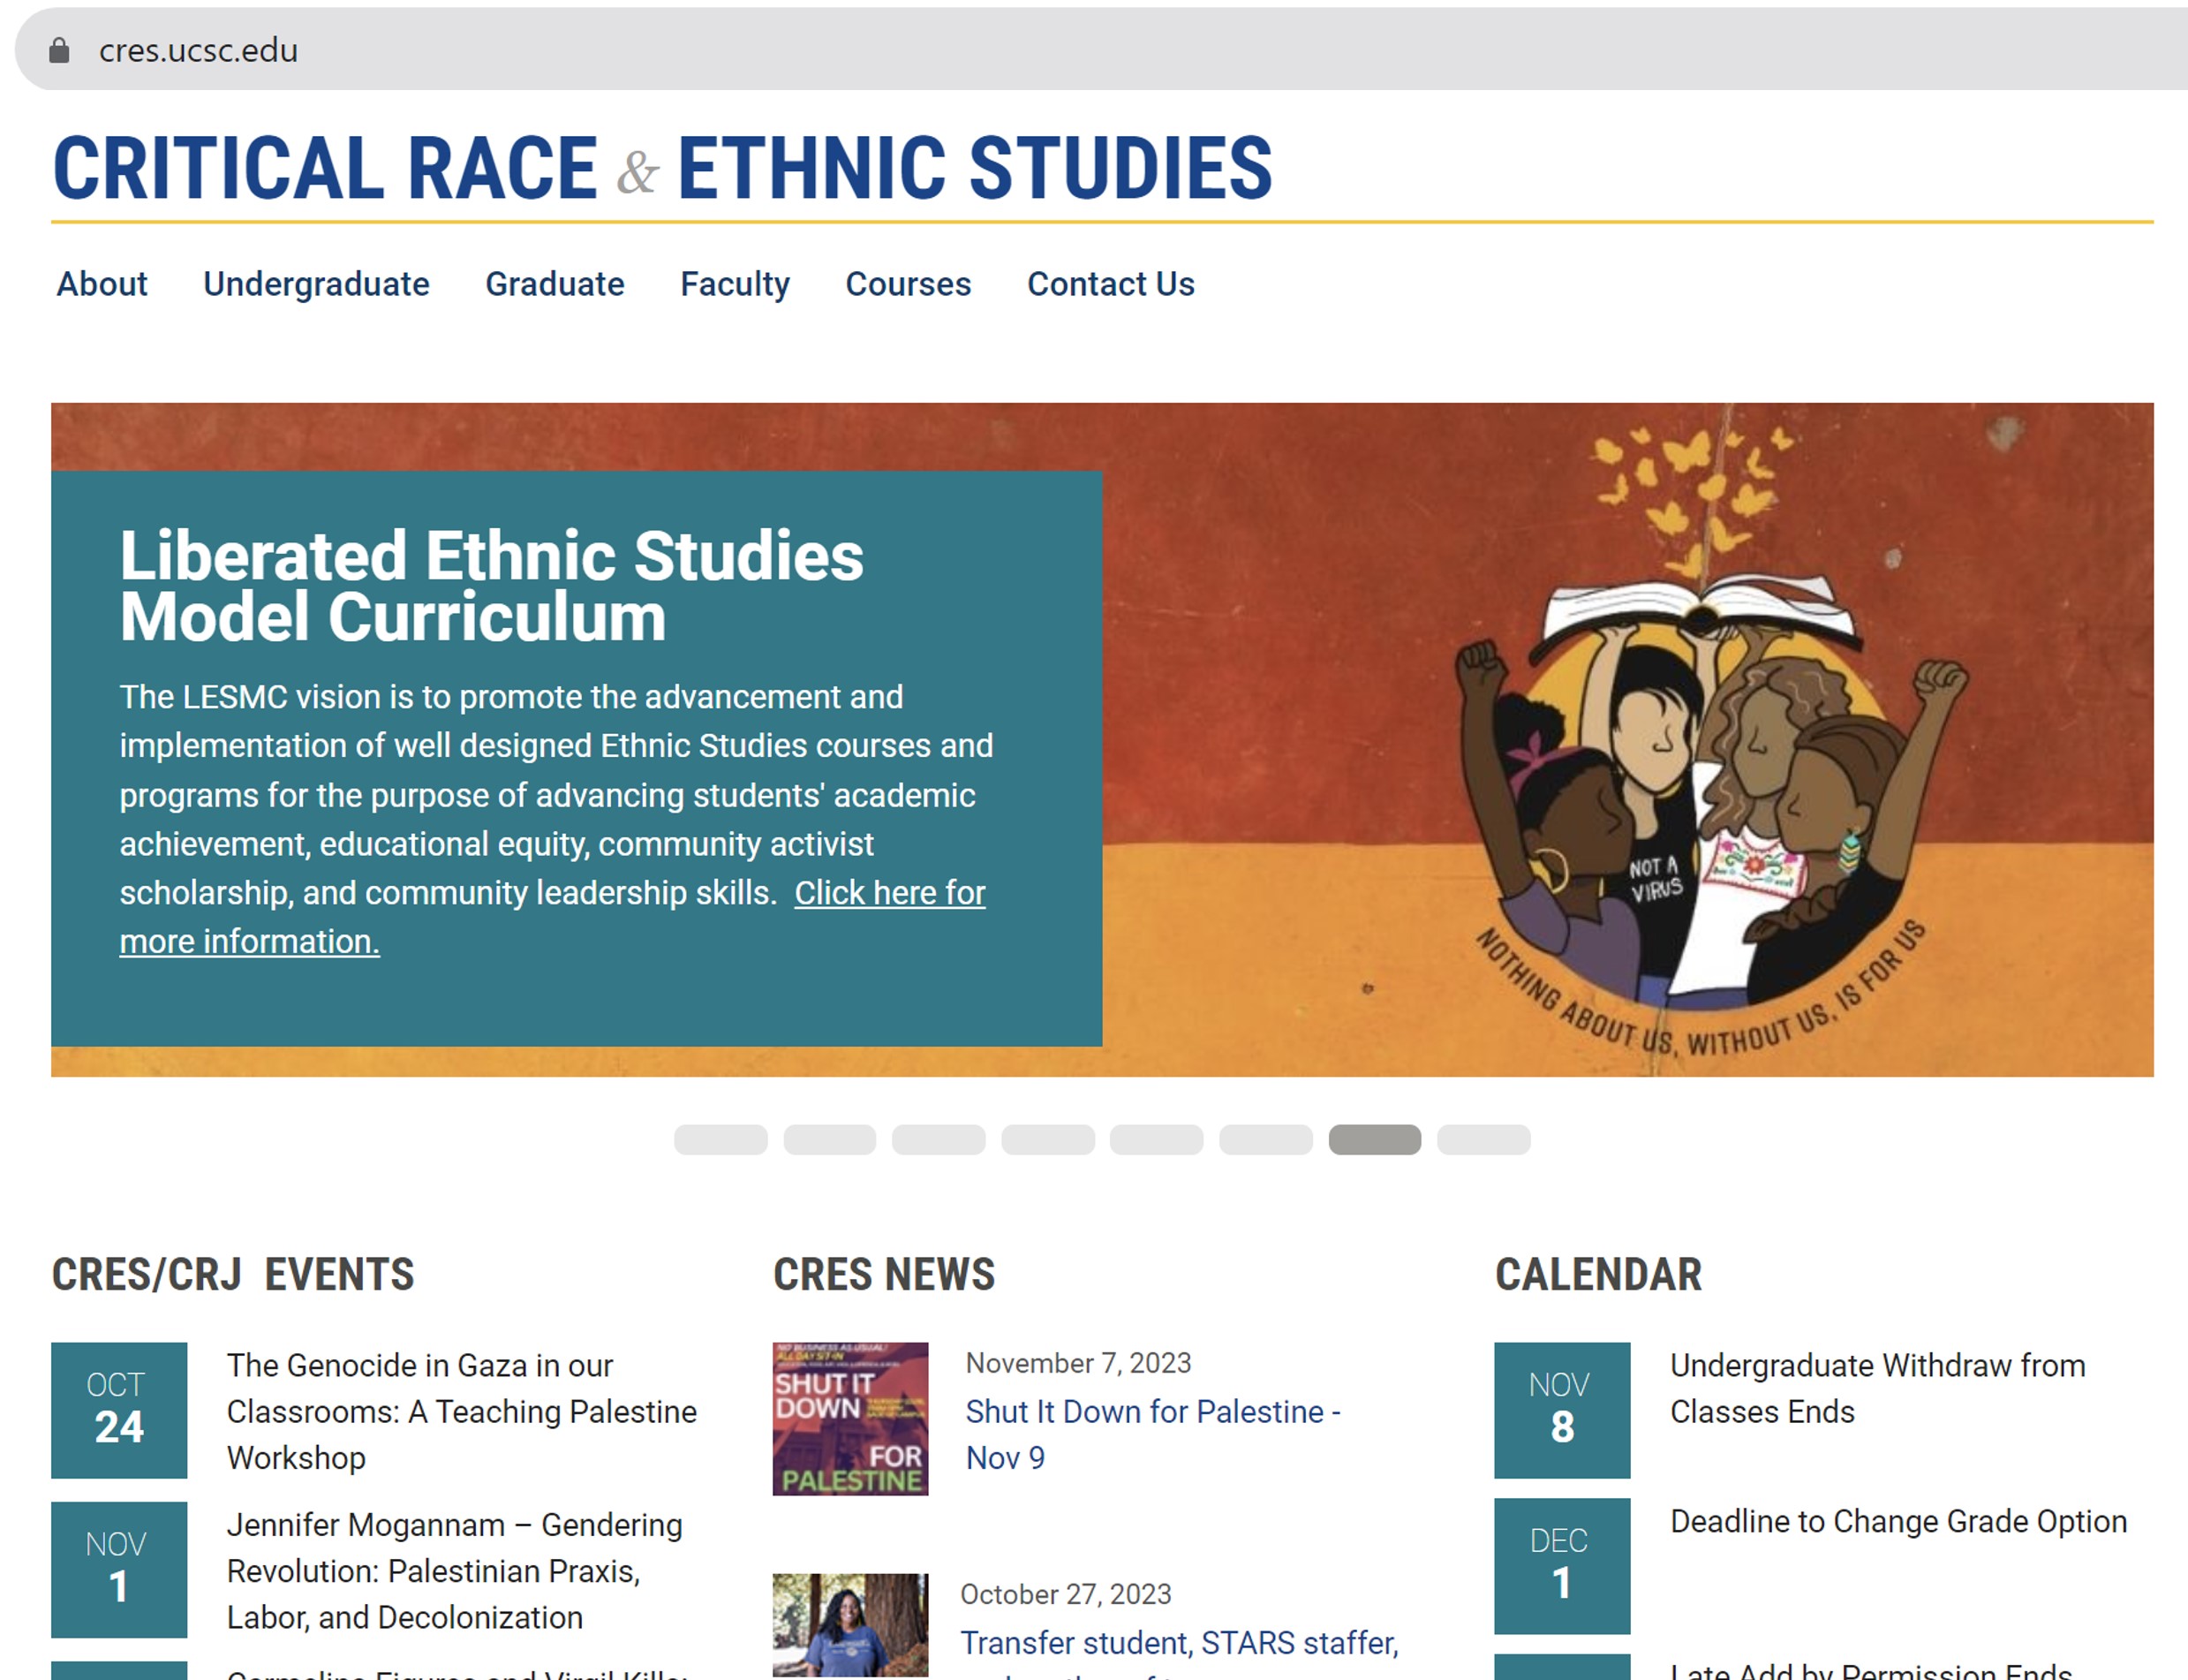Select the first carousel slide indicator
Screen dimensions: 2188x1680
click(x=721, y=1140)
